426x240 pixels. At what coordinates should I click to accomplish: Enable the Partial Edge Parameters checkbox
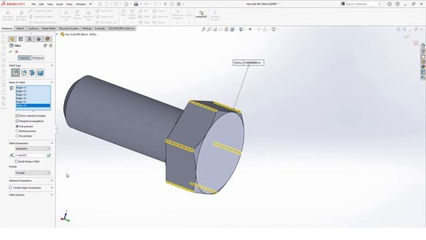pyautogui.click(x=11, y=188)
